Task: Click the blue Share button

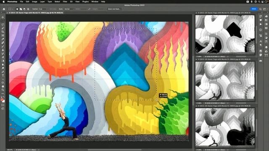Action: pos(254,9)
